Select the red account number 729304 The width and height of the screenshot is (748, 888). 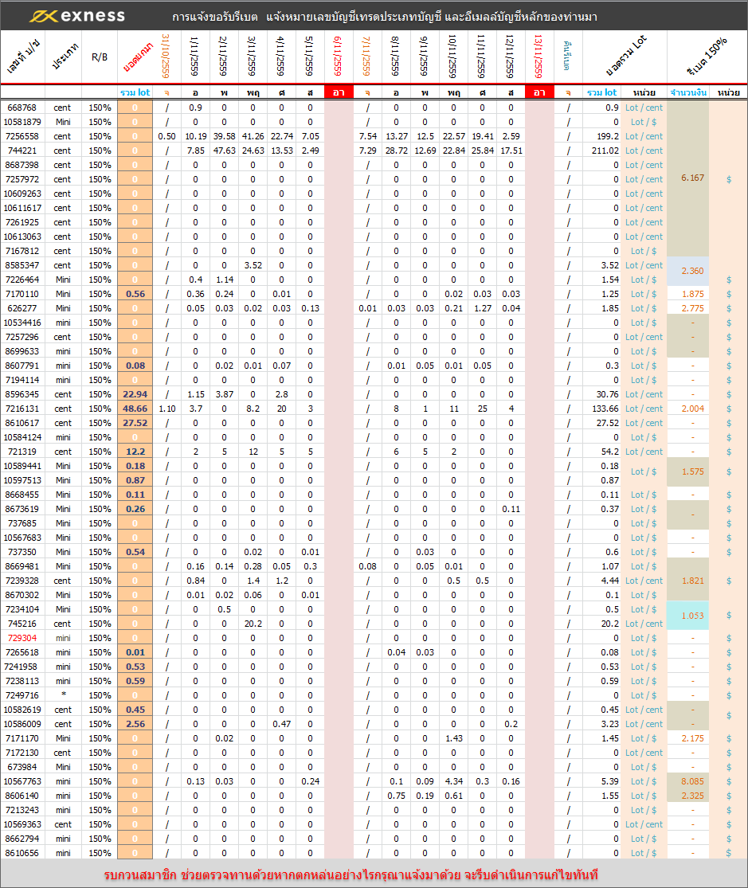point(22,638)
